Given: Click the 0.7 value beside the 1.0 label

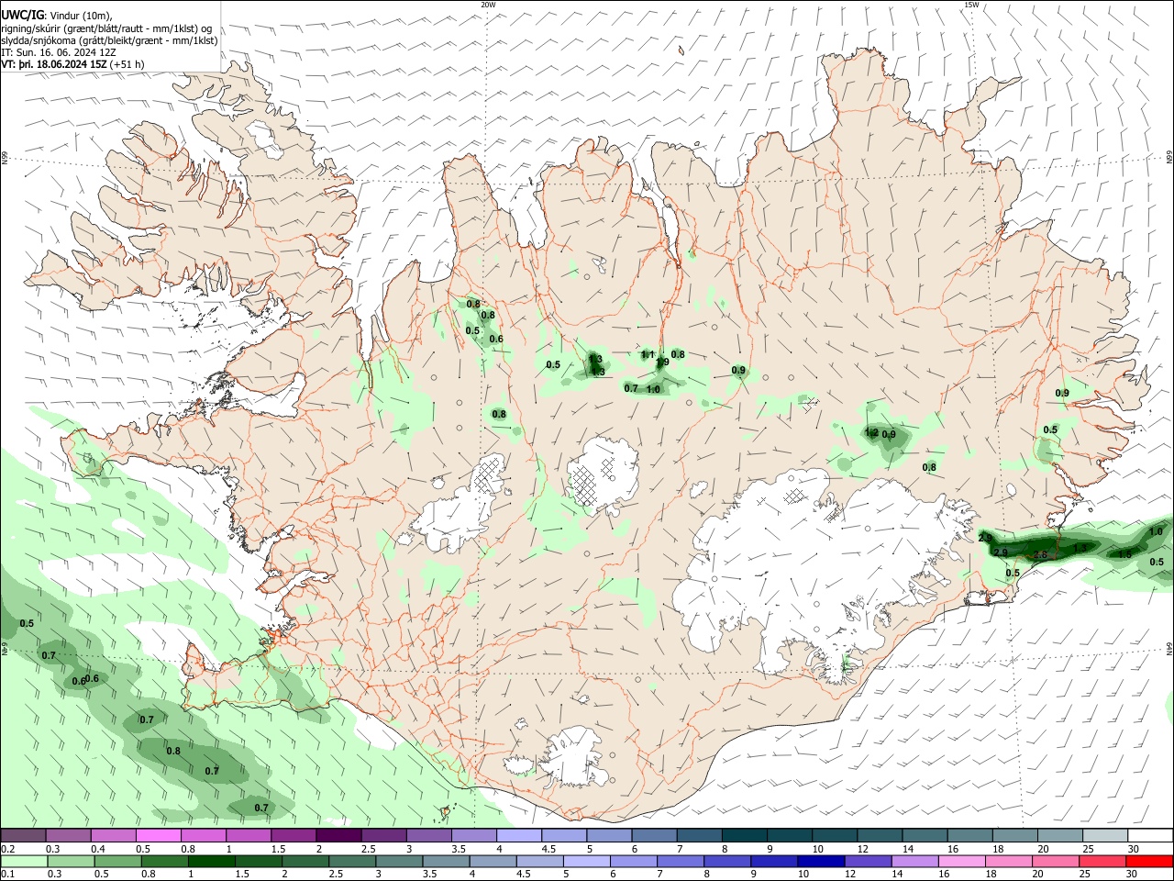Looking at the screenshot, I should pyautogui.click(x=631, y=389).
